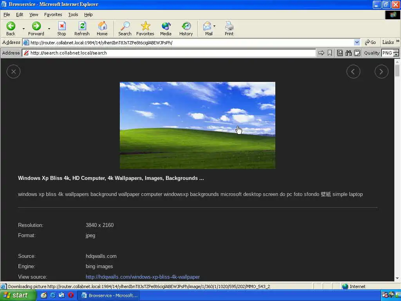This screenshot has width=401, height=301.
Task: Click Browservice binoculars find icon
Action: click(x=348, y=53)
